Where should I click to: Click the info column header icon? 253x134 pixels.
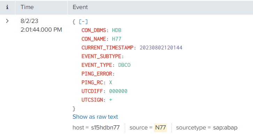coord(7,7)
